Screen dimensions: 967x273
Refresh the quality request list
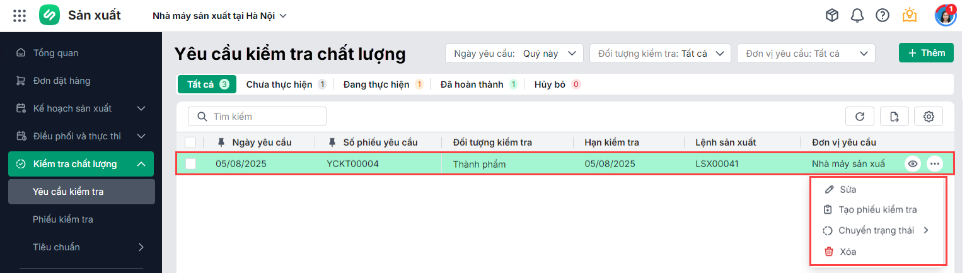[859, 117]
